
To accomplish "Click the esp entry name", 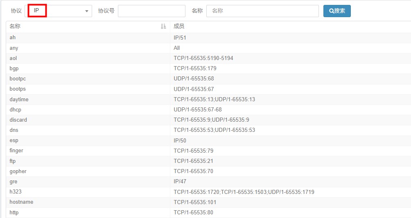I will click(14, 140).
